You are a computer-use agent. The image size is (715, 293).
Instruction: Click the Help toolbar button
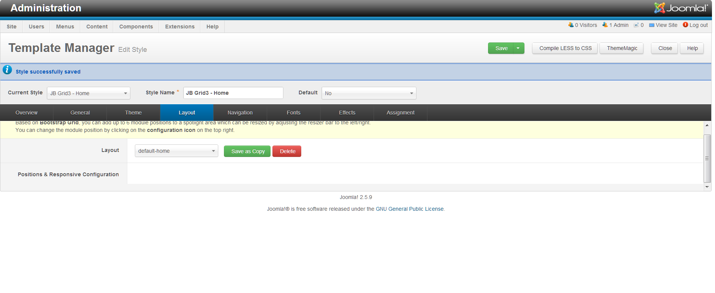692,48
